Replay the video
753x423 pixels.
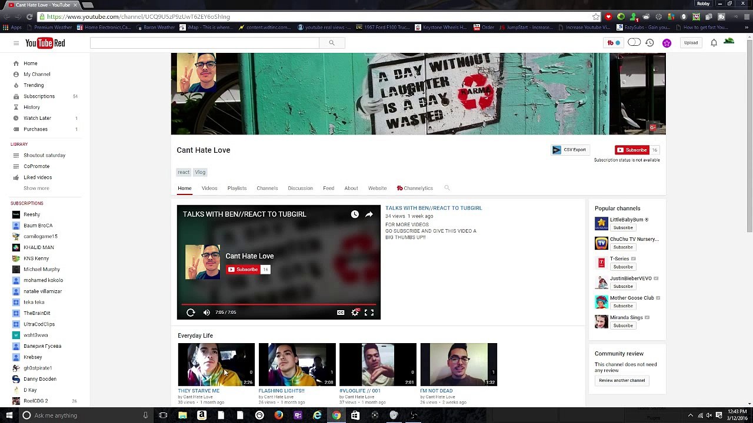[x=191, y=313]
